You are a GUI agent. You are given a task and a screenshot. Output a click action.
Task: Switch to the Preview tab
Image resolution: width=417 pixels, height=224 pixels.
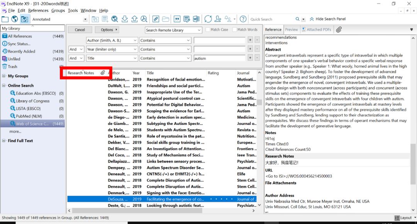pyautogui.click(x=292, y=29)
